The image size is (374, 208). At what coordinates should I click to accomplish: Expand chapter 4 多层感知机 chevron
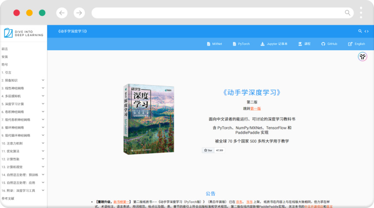coord(43,96)
